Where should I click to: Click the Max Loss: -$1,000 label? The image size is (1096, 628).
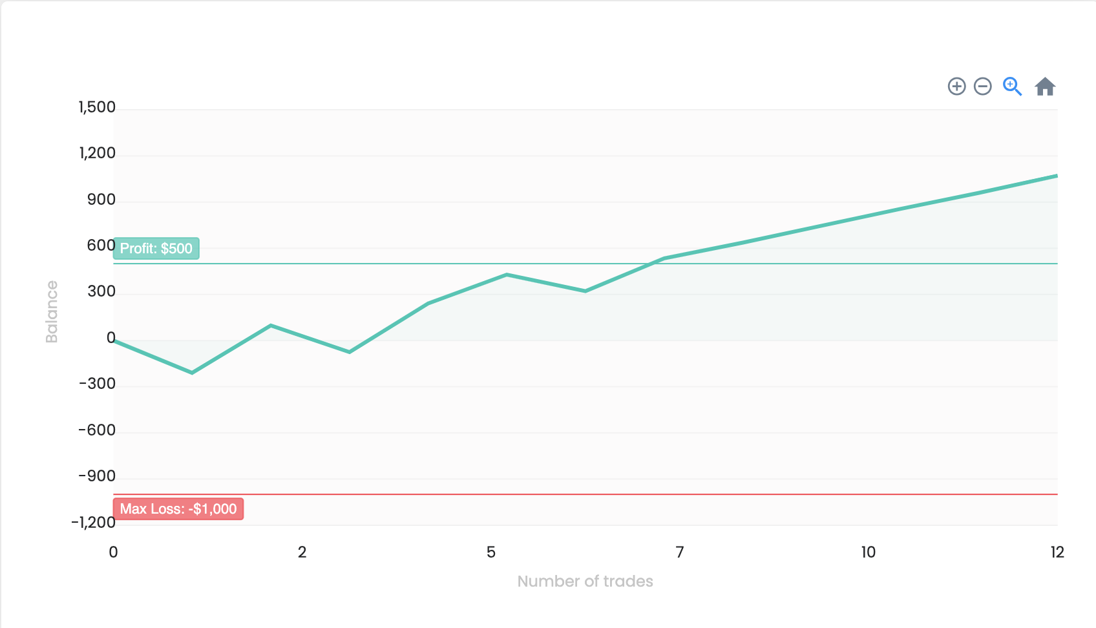(x=178, y=509)
